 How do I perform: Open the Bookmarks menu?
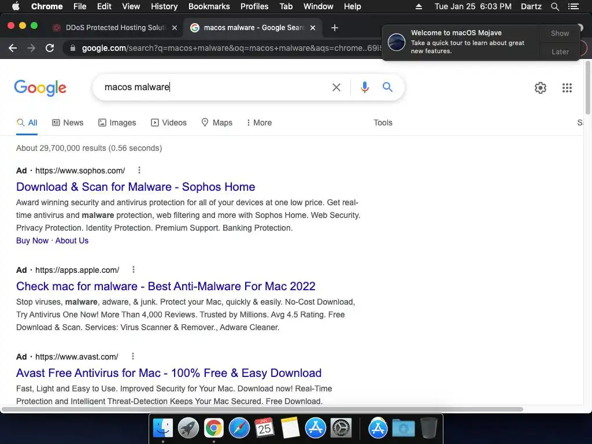point(209,6)
